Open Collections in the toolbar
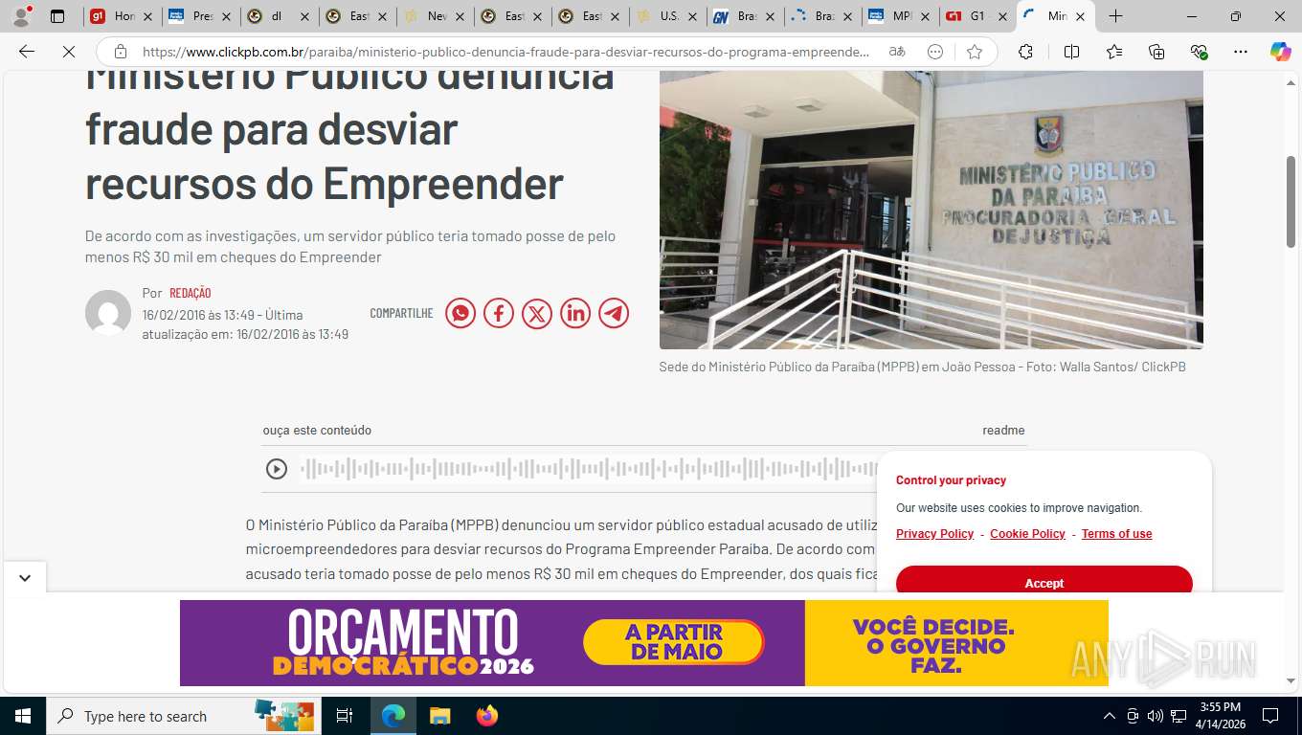This screenshot has width=1302, height=735. click(x=1156, y=52)
